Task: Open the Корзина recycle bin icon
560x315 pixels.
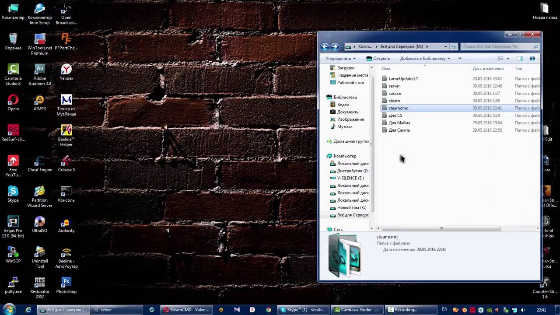Action: coord(13,42)
